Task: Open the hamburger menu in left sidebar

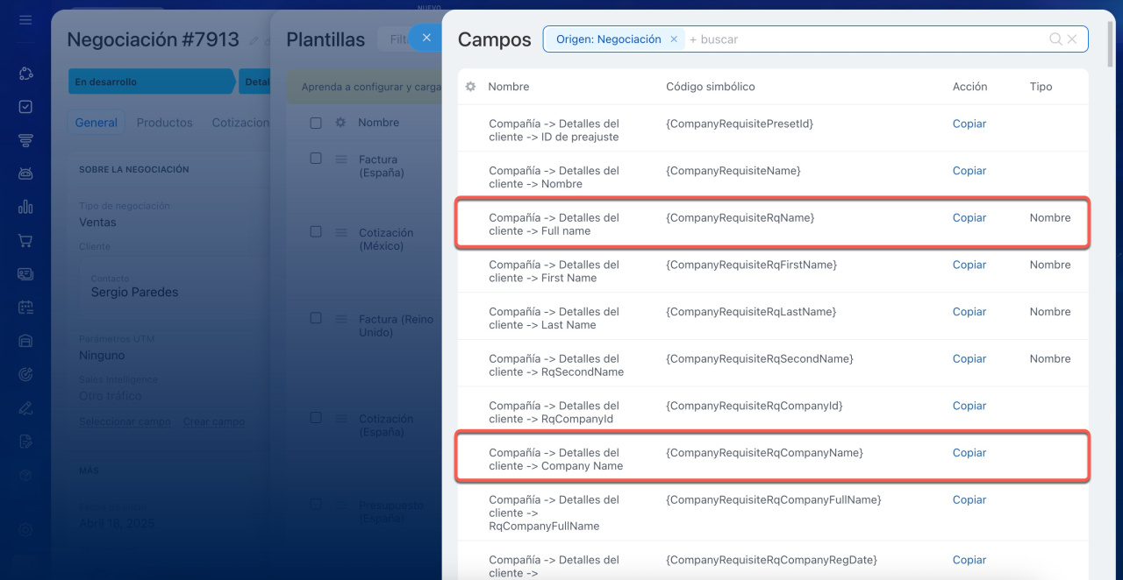Action: coord(25,19)
